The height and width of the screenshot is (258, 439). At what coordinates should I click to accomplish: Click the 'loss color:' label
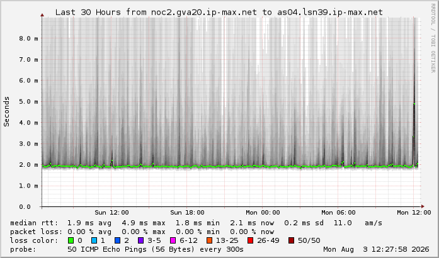[x=34, y=240]
